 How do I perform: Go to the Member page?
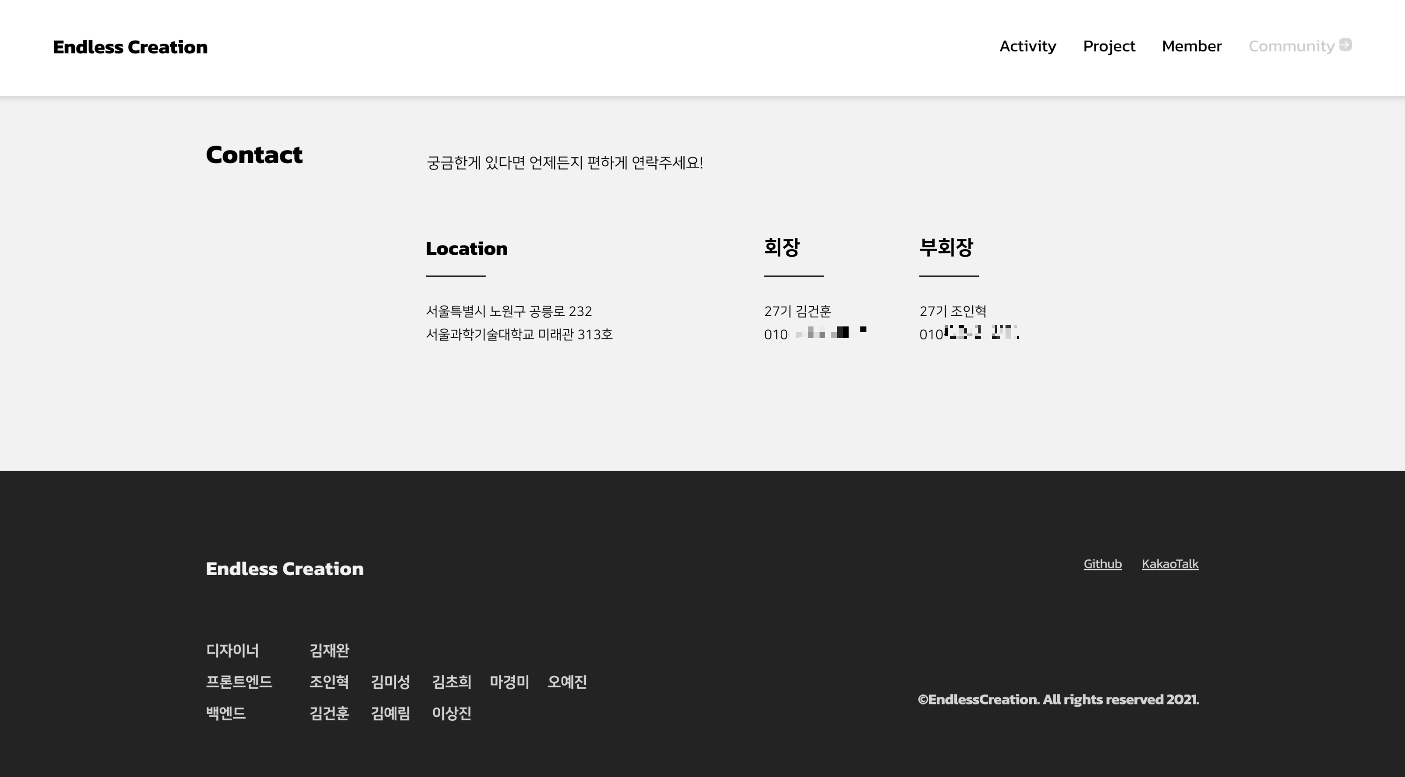click(x=1192, y=46)
